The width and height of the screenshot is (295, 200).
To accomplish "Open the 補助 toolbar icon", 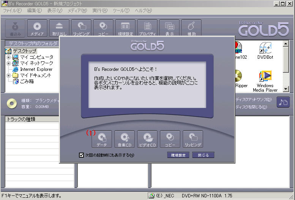I will (191, 28).
